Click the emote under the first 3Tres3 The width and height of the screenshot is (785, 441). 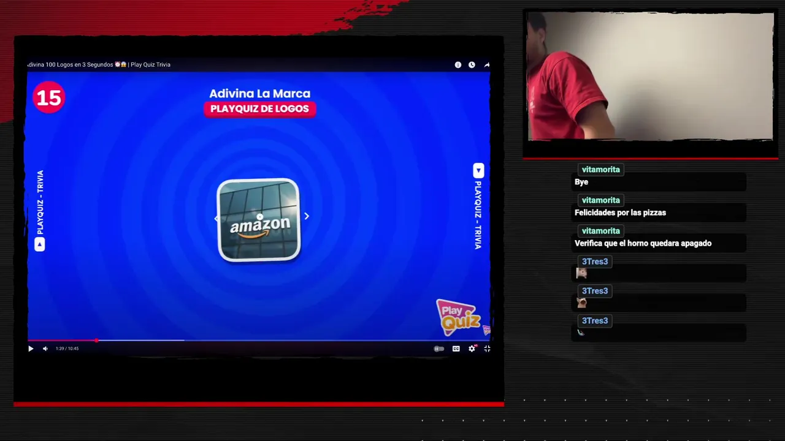[x=581, y=273]
